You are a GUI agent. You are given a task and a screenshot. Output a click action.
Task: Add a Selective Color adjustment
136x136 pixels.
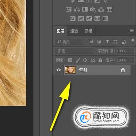tap(97, 18)
